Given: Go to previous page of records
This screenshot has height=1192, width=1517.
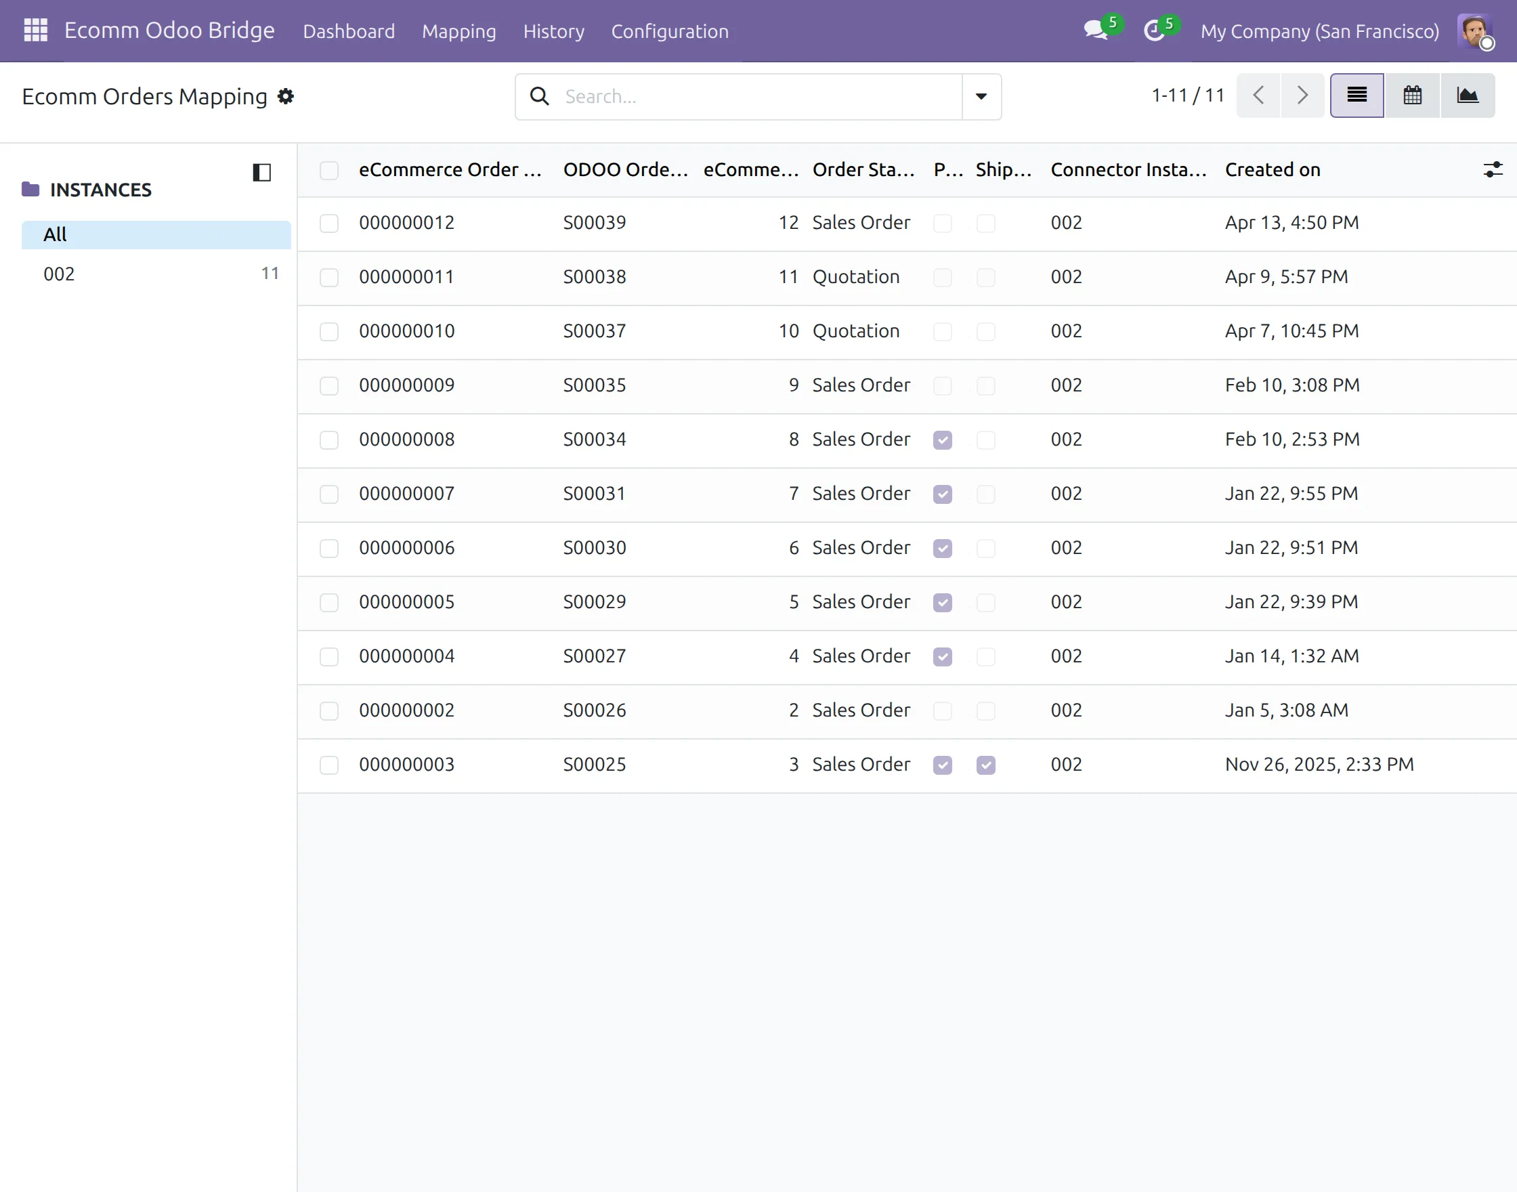Looking at the screenshot, I should [x=1258, y=95].
